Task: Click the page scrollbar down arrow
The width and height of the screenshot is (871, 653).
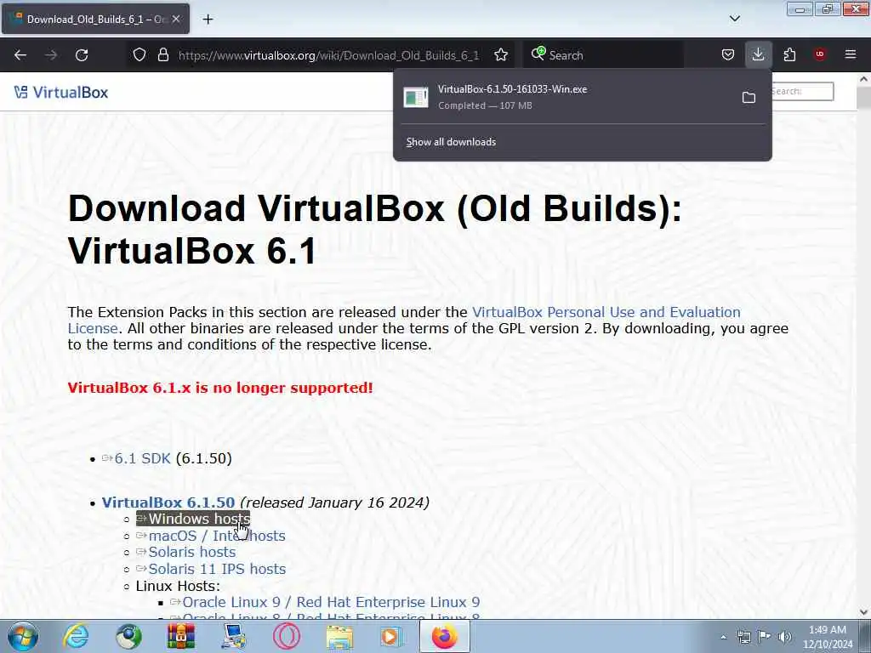Action: [863, 612]
